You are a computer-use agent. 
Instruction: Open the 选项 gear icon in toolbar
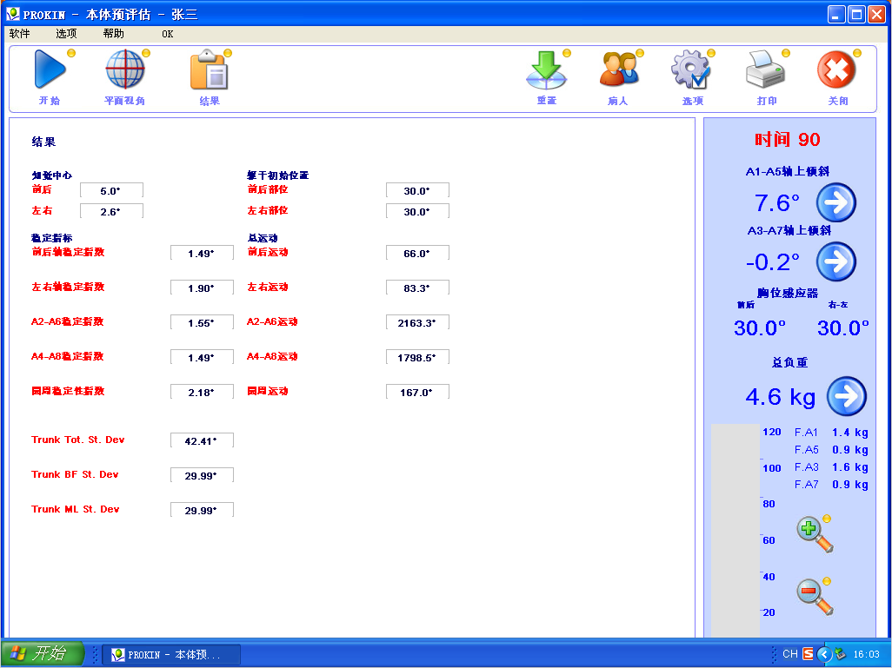click(x=691, y=69)
